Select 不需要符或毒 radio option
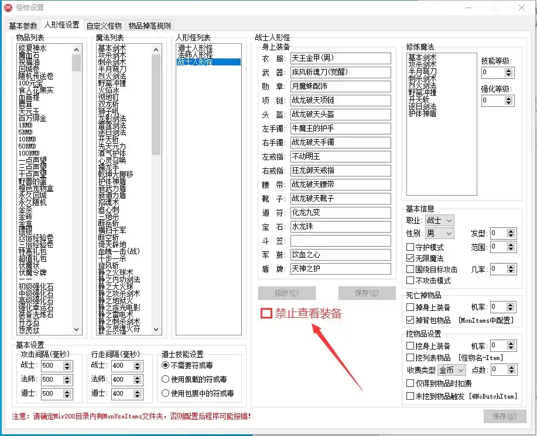537x436 pixels. [165, 365]
